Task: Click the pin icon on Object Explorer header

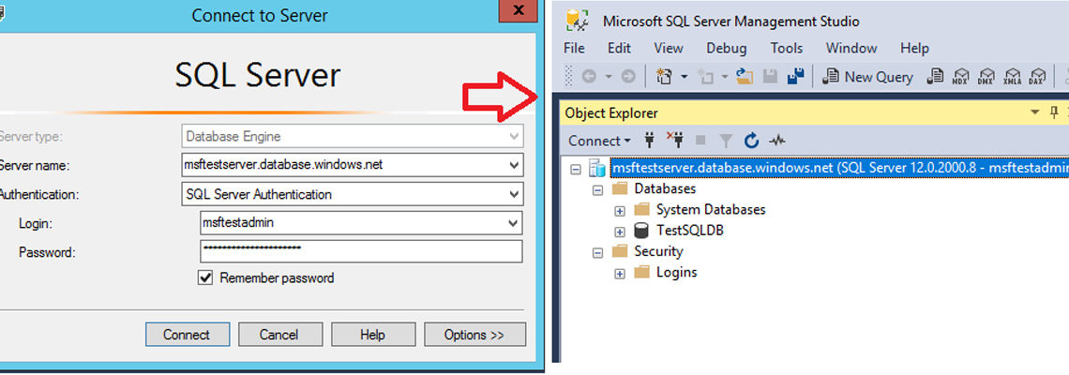Action: (1054, 112)
